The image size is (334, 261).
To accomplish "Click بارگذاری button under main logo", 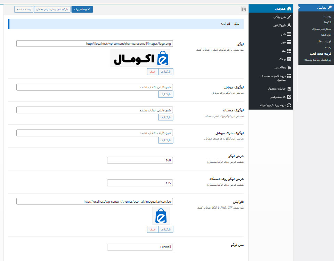I will pyautogui.click(x=165, y=72).
